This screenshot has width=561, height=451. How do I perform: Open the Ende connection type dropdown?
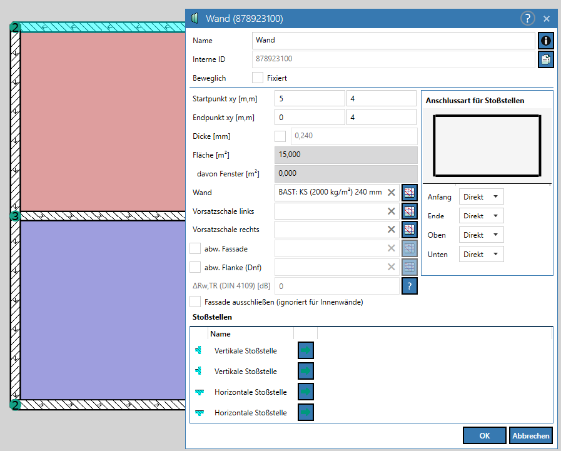click(481, 216)
